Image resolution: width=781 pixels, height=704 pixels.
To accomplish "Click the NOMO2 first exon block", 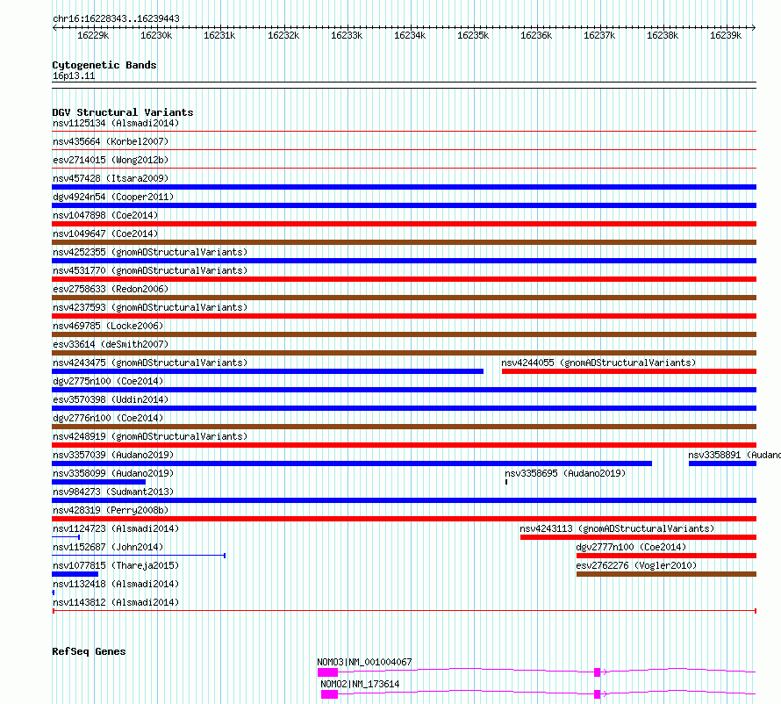I will pos(329,694).
